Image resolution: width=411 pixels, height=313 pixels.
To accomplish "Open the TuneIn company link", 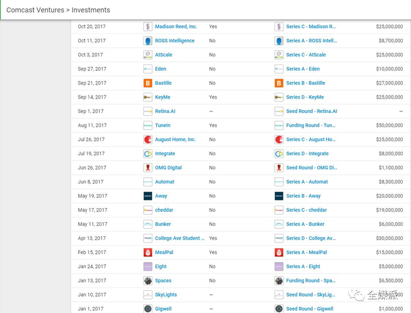I will click(163, 125).
